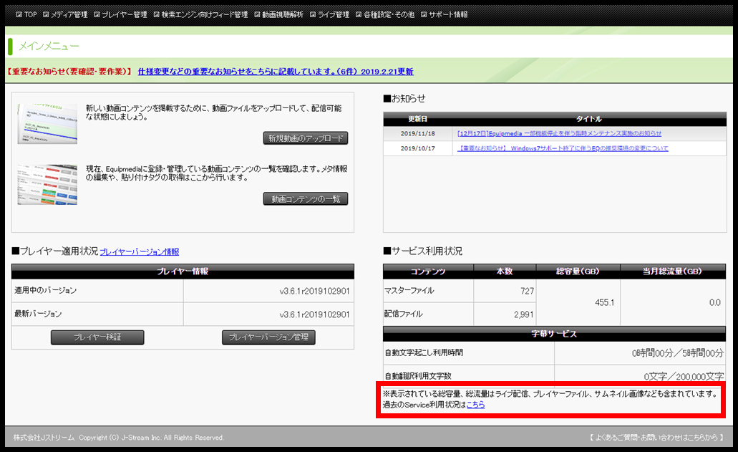Viewport: 738px width, 452px height.
Task: Click 自動文字起こし利用時間 value
Action: coord(677,353)
